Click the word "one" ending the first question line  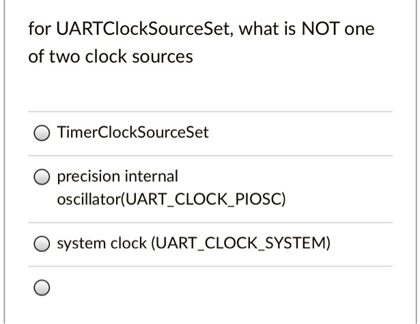point(359,29)
